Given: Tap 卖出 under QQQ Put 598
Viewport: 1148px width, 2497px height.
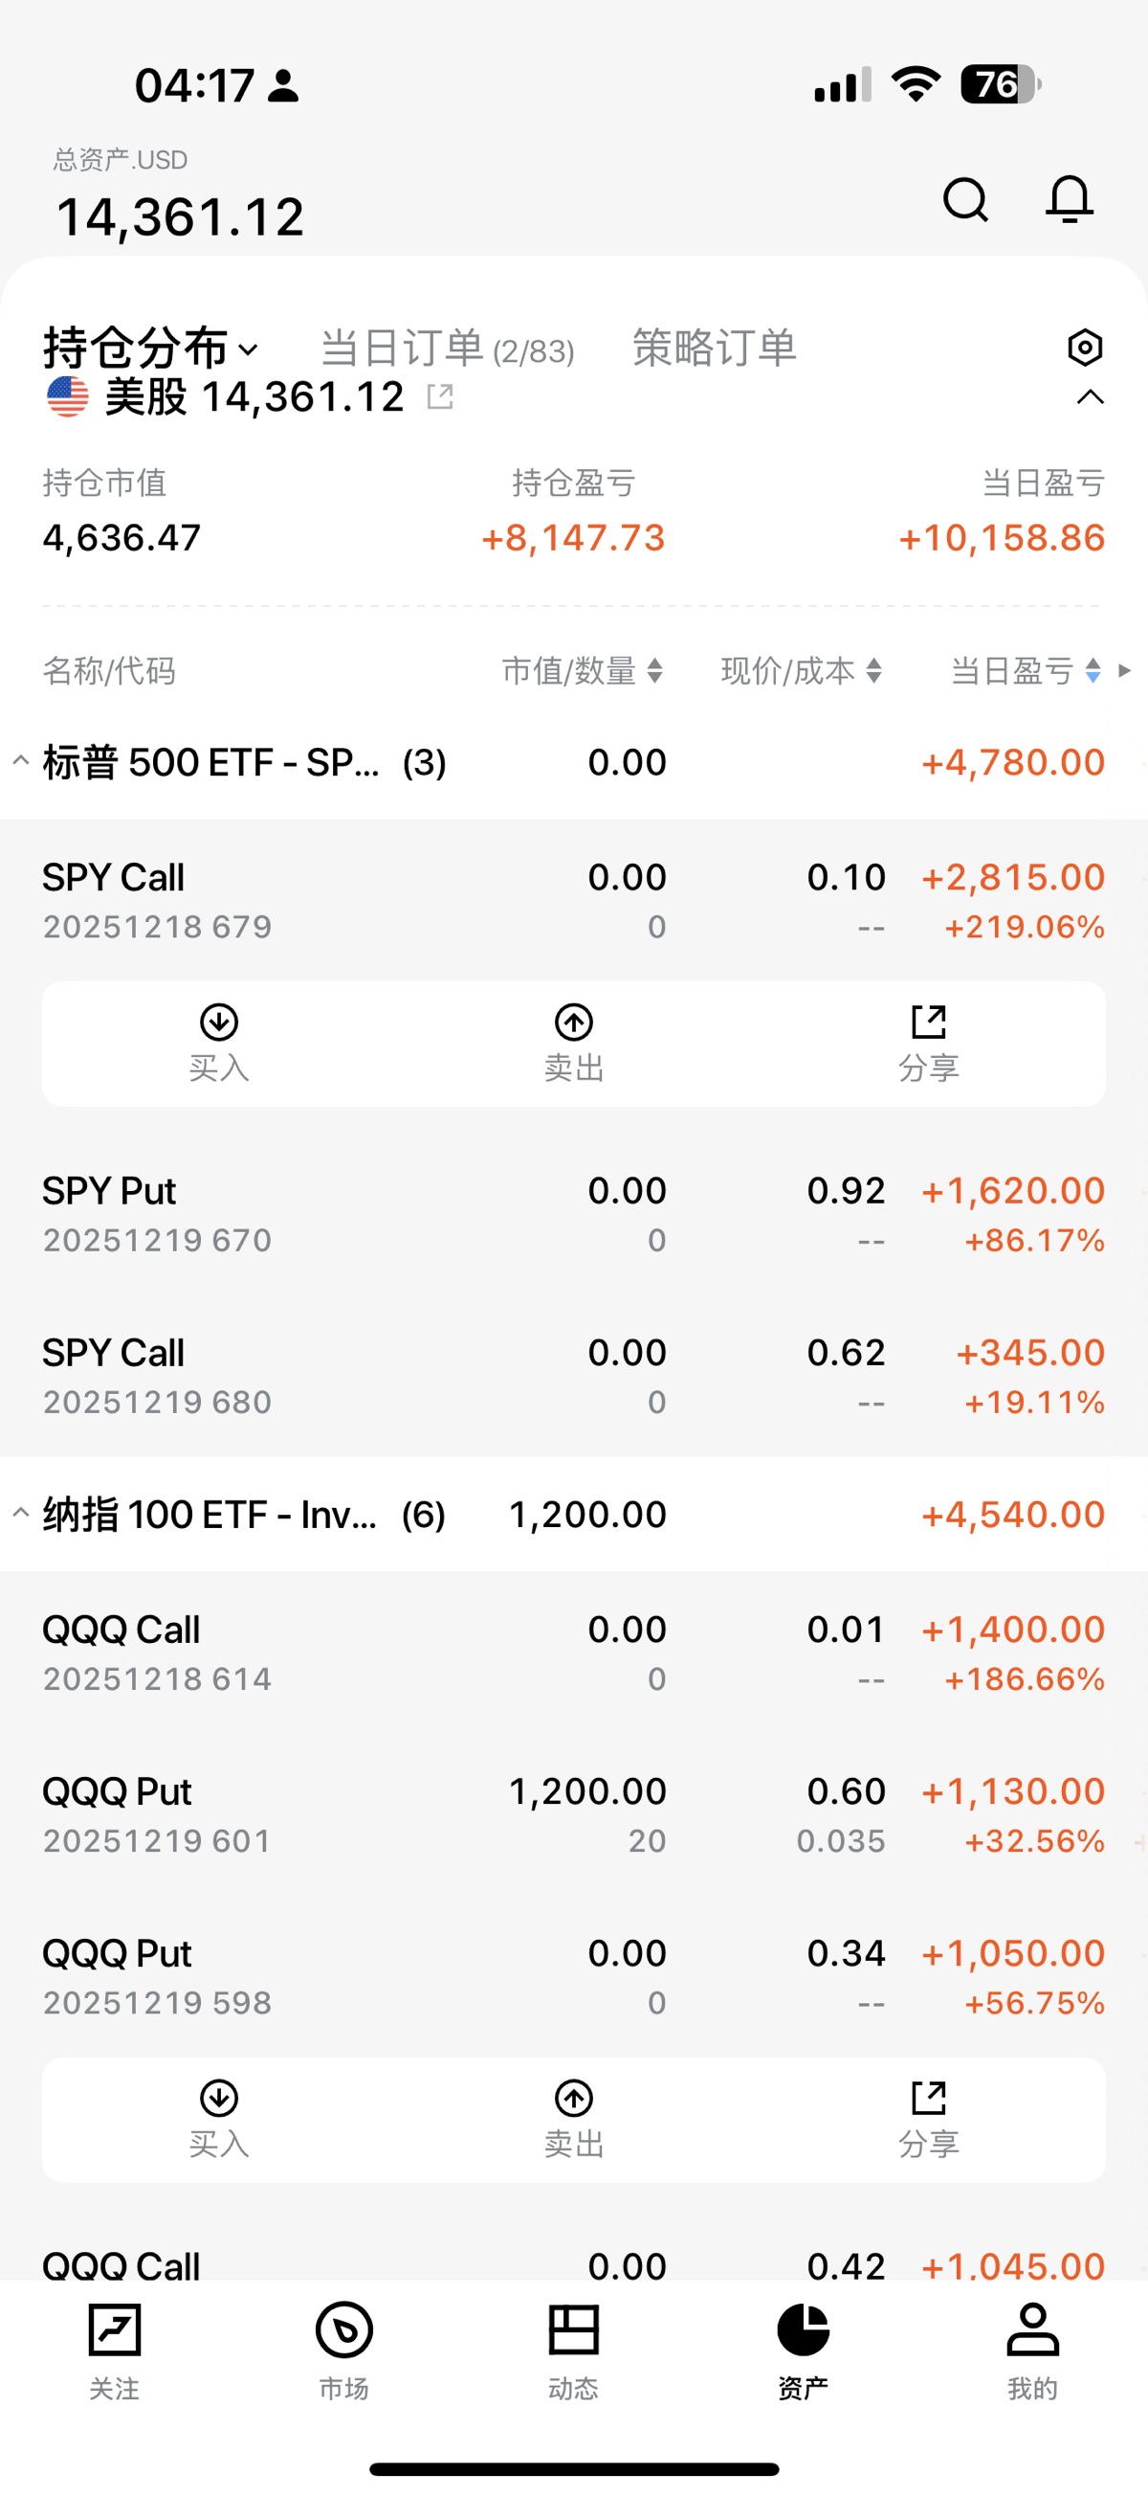Looking at the screenshot, I should (x=573, y=2119).
